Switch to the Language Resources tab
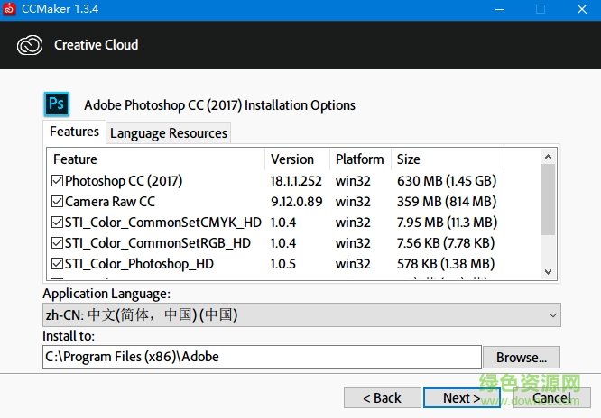 coord(168,133)
